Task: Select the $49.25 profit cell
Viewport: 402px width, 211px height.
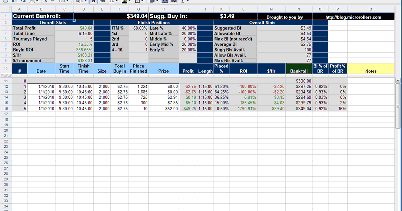Action: coord(188,109)
